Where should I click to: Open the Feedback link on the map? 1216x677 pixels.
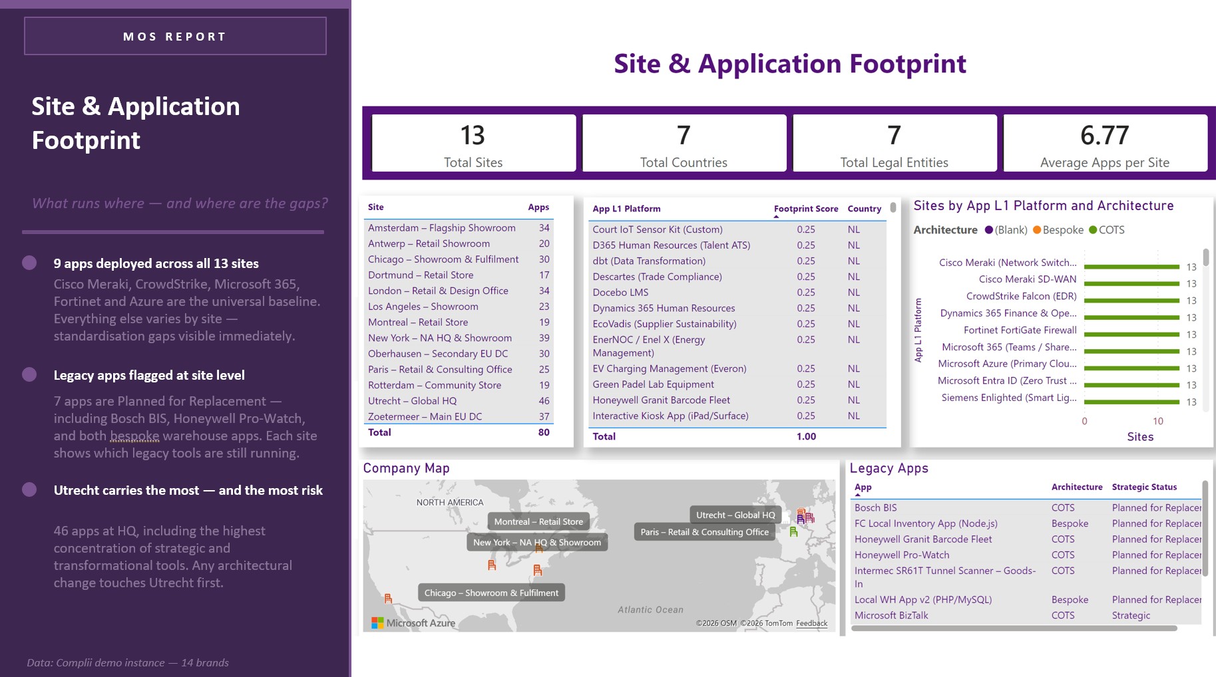click(x=812, y=623)
